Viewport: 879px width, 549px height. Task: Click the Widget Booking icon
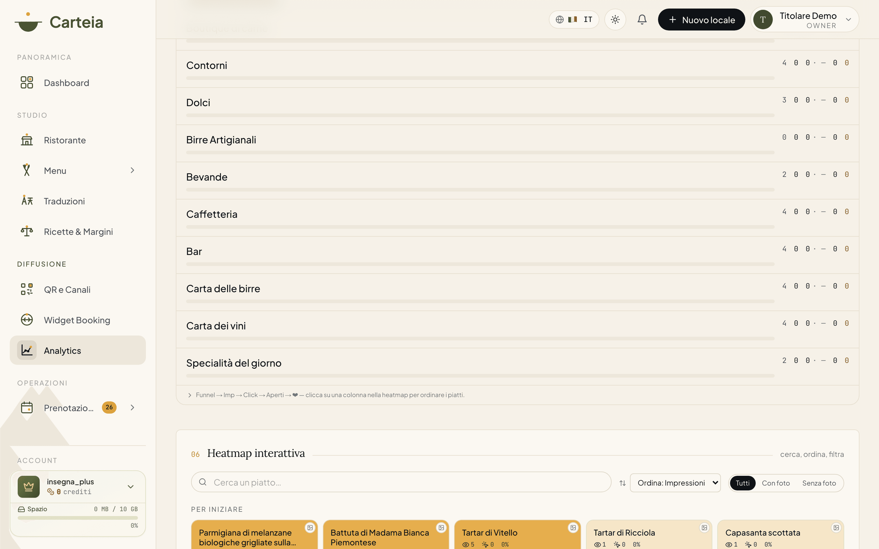pos(27,320)
